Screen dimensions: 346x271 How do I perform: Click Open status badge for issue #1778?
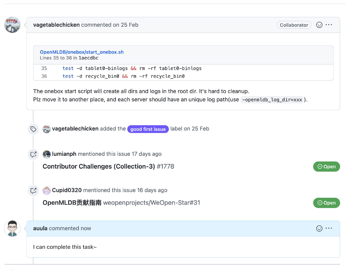[326, 167]
